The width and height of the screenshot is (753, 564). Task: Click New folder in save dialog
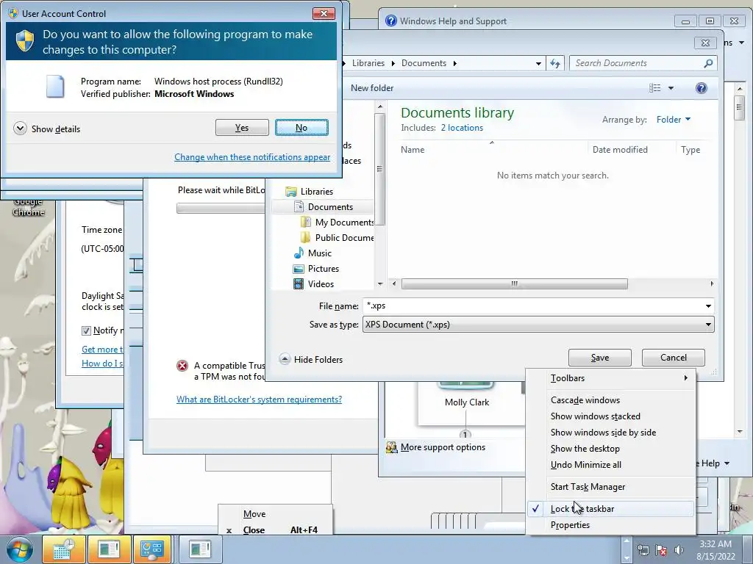(x=371, y=88)
